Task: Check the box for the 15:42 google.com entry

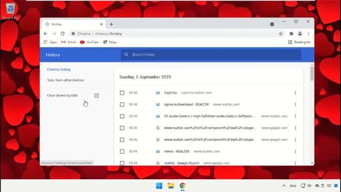Action: (x=122, y=140)
